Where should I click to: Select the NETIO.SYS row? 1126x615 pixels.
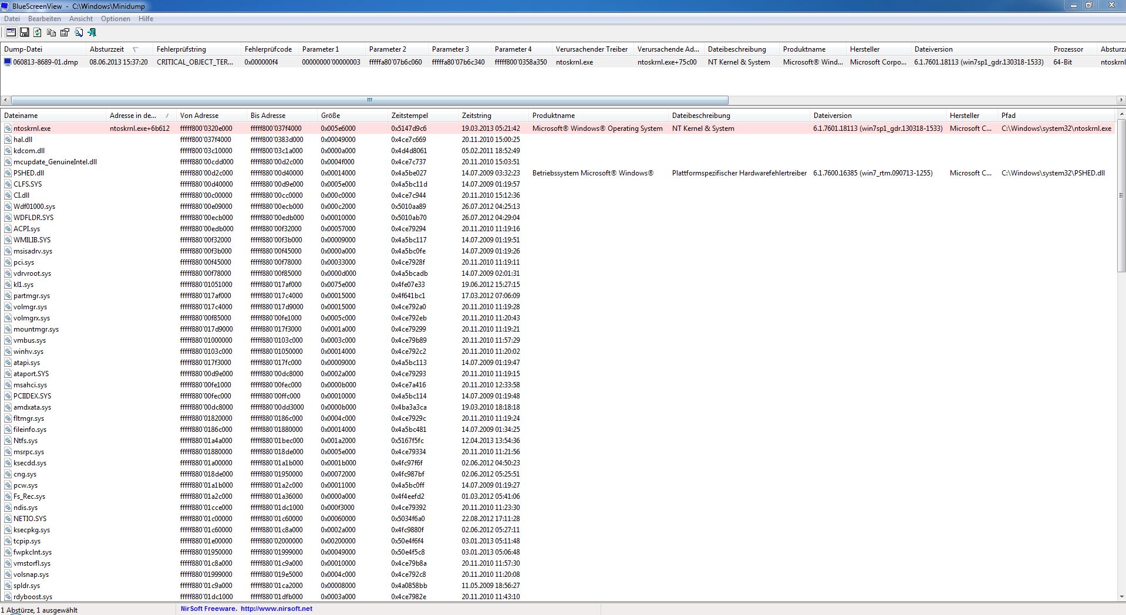558,519
